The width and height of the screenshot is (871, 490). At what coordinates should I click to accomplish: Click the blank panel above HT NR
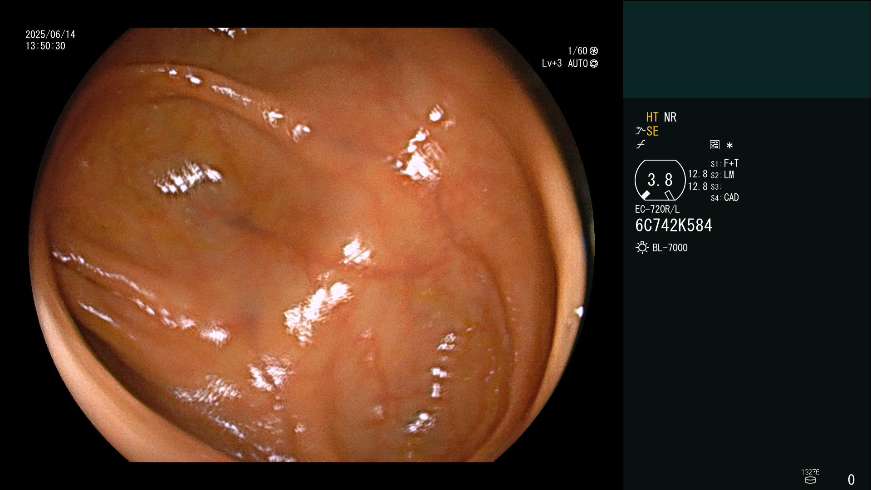[x=747, y=49]
